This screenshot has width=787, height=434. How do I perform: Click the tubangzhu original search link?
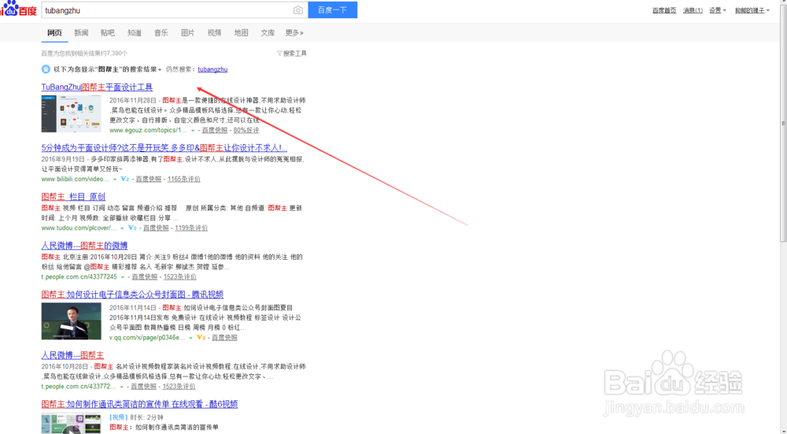212,69
